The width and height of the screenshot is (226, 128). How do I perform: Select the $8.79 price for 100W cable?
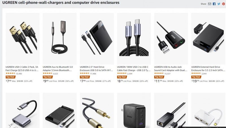tap(120, 81)
